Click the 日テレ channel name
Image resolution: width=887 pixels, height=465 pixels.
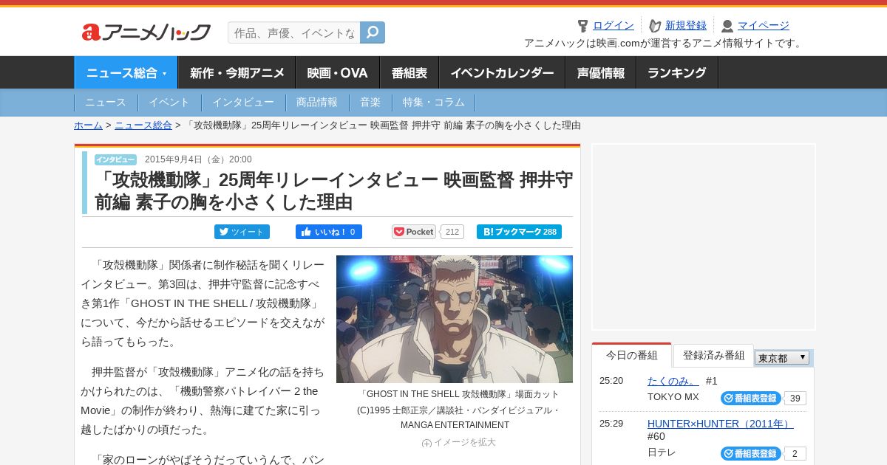[x=662, y=452]
